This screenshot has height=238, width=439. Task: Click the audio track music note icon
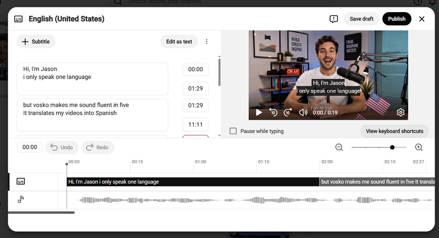point(20,199)
